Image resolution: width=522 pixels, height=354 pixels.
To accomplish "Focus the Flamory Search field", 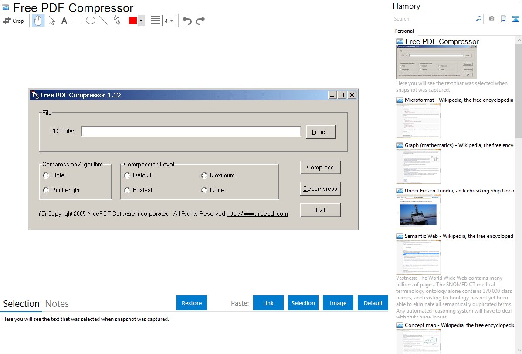I will click(434, 19).
